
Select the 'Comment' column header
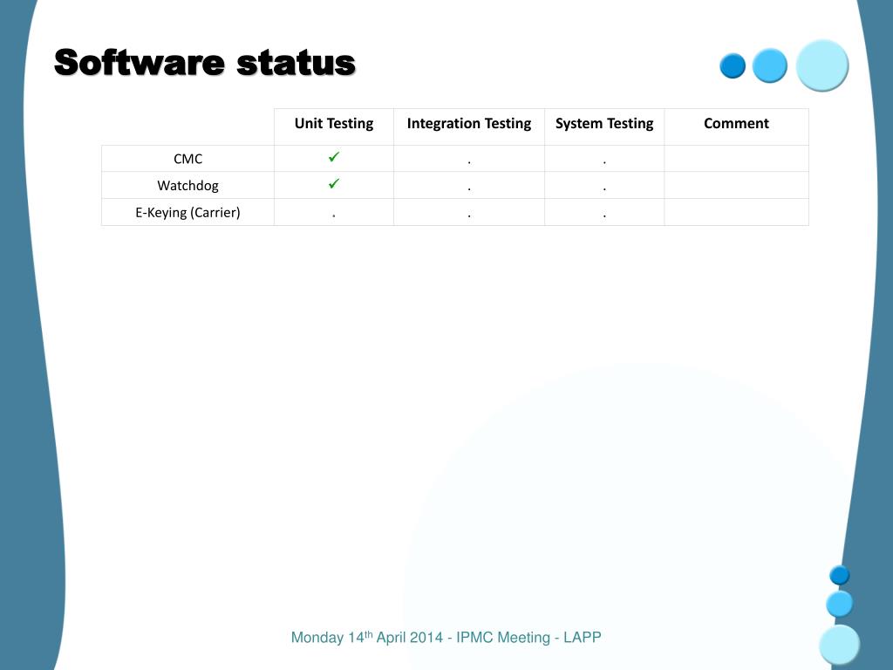tap(736, 123)
